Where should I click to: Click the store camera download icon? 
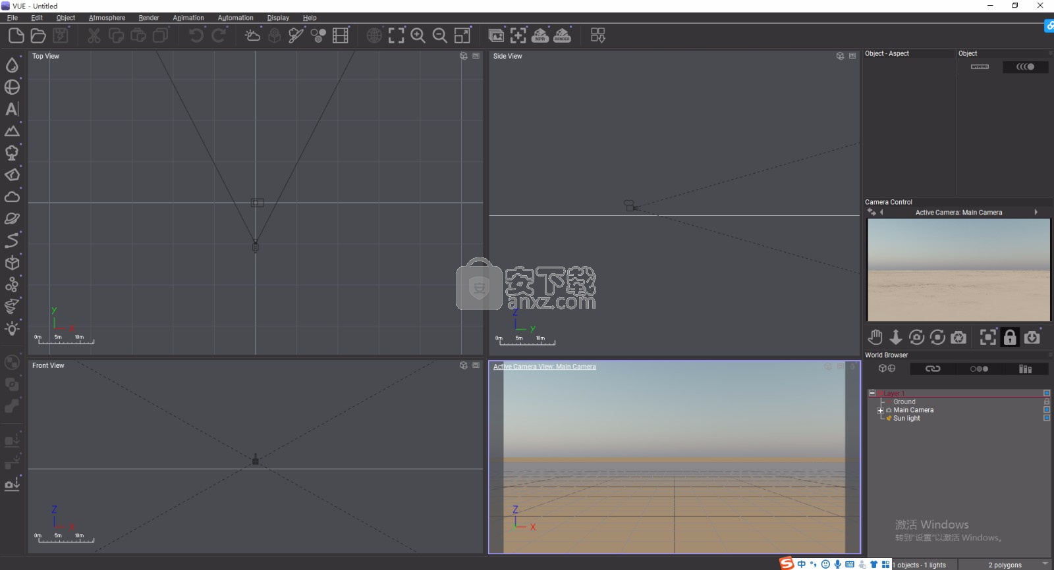coord(1032,337)
